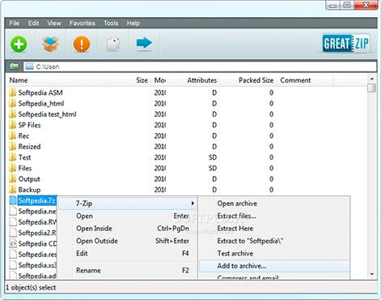The height and width of the screenshot is (300, 382).
Task: Click the Softpedia CD file icon
Action: (13, 243)
